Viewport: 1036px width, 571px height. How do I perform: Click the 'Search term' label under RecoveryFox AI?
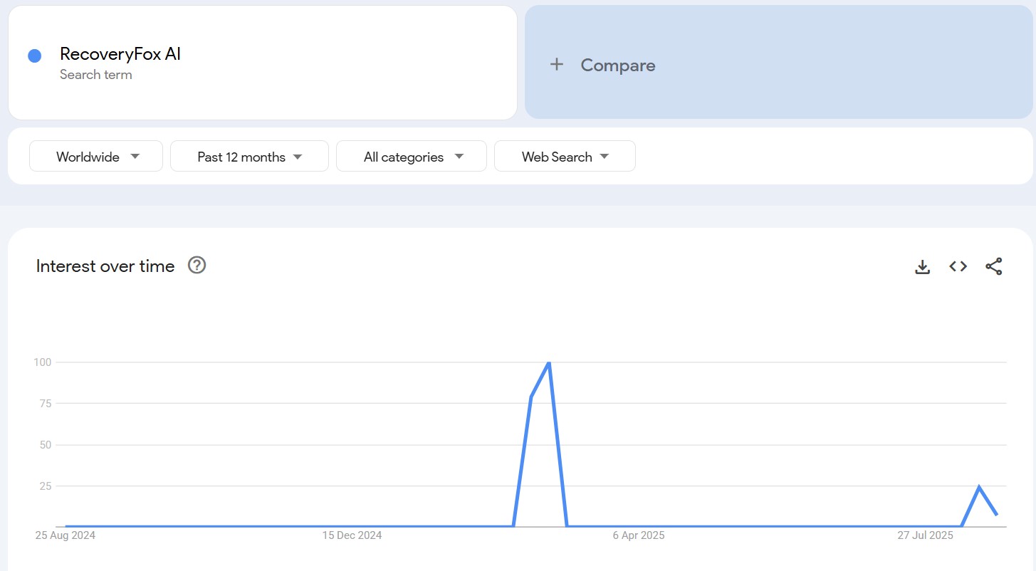[x=95, y=75]
